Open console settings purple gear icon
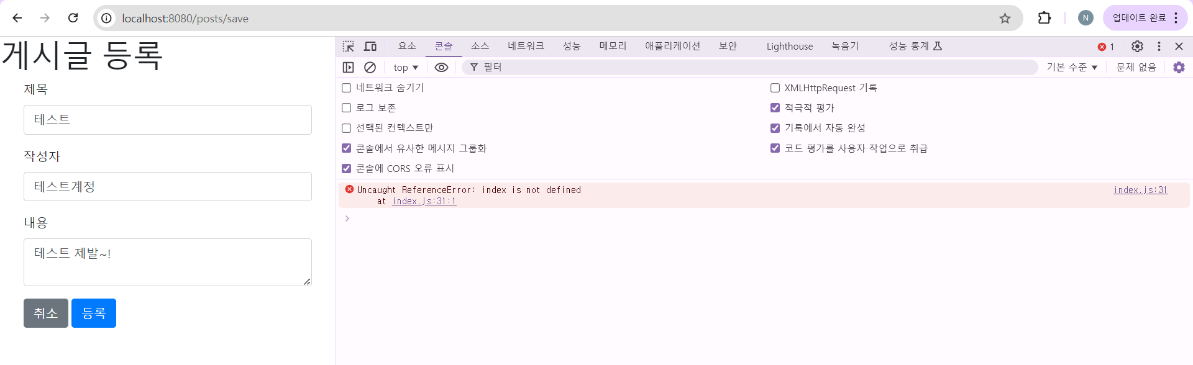The height and width of the screenshot is (365, 1193). pyautogui.click(x=1179, y=67)
